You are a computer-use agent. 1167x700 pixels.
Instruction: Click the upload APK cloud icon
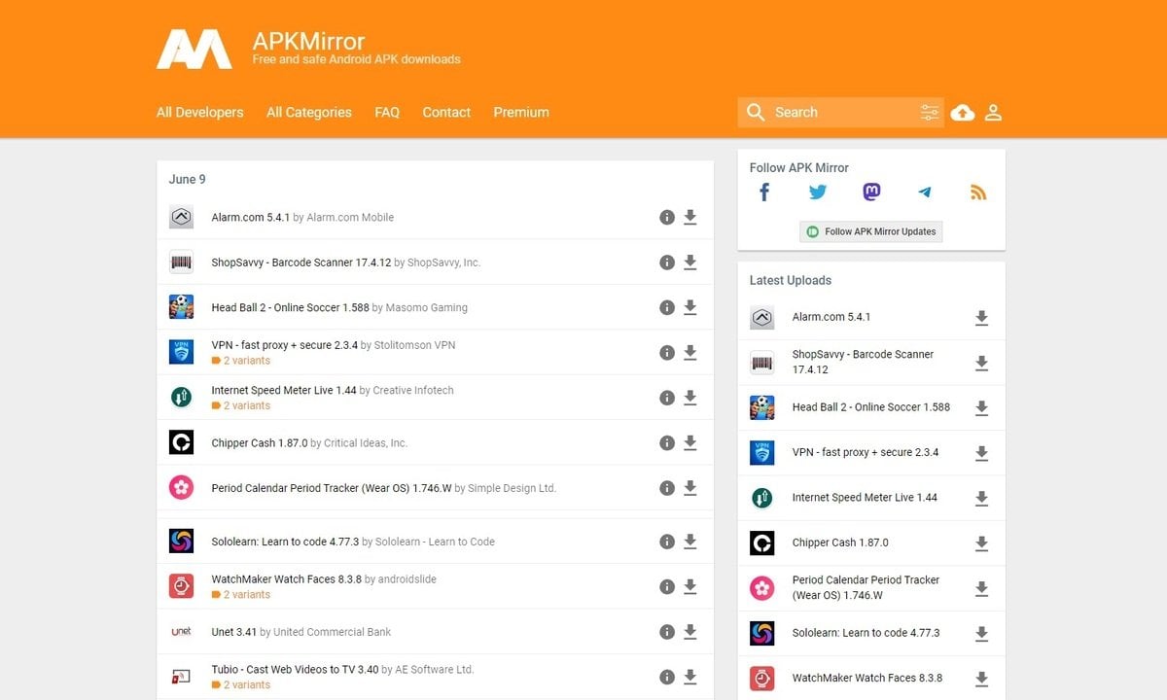963,113
